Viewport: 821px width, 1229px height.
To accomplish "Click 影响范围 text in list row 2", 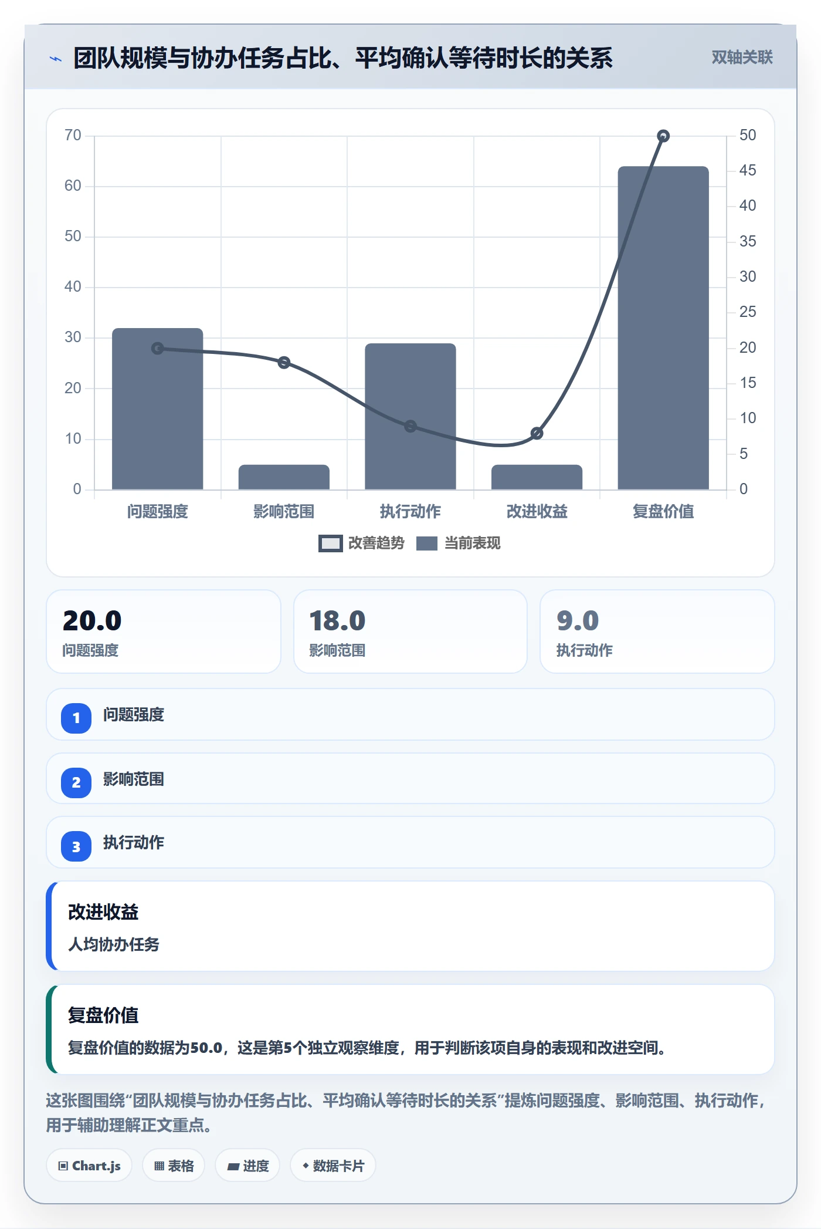I will pos(134,779).
